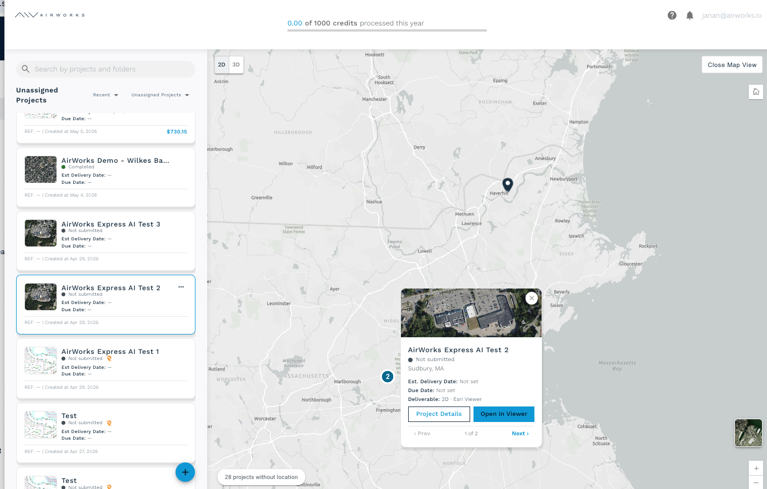Open the Unassigned Projects filter dropdown
Screen dimensions: 767x489
point(160,95)
